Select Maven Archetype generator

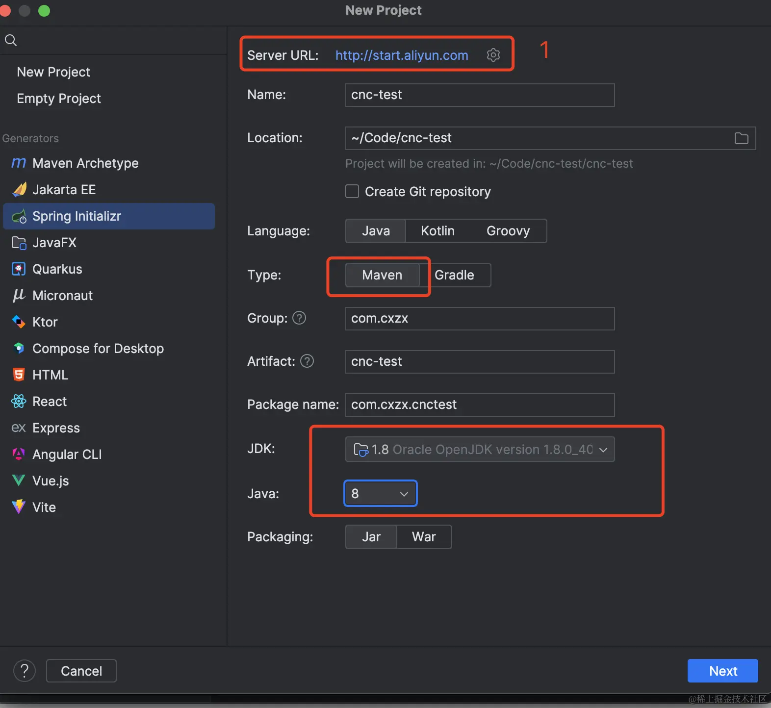pos(109,163)
